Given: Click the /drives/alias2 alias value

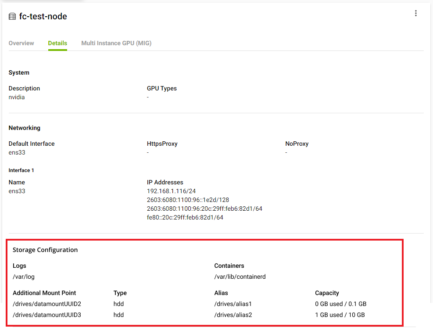Looking at the screenshot, I should pyautogui.click(x=233, y=315).
